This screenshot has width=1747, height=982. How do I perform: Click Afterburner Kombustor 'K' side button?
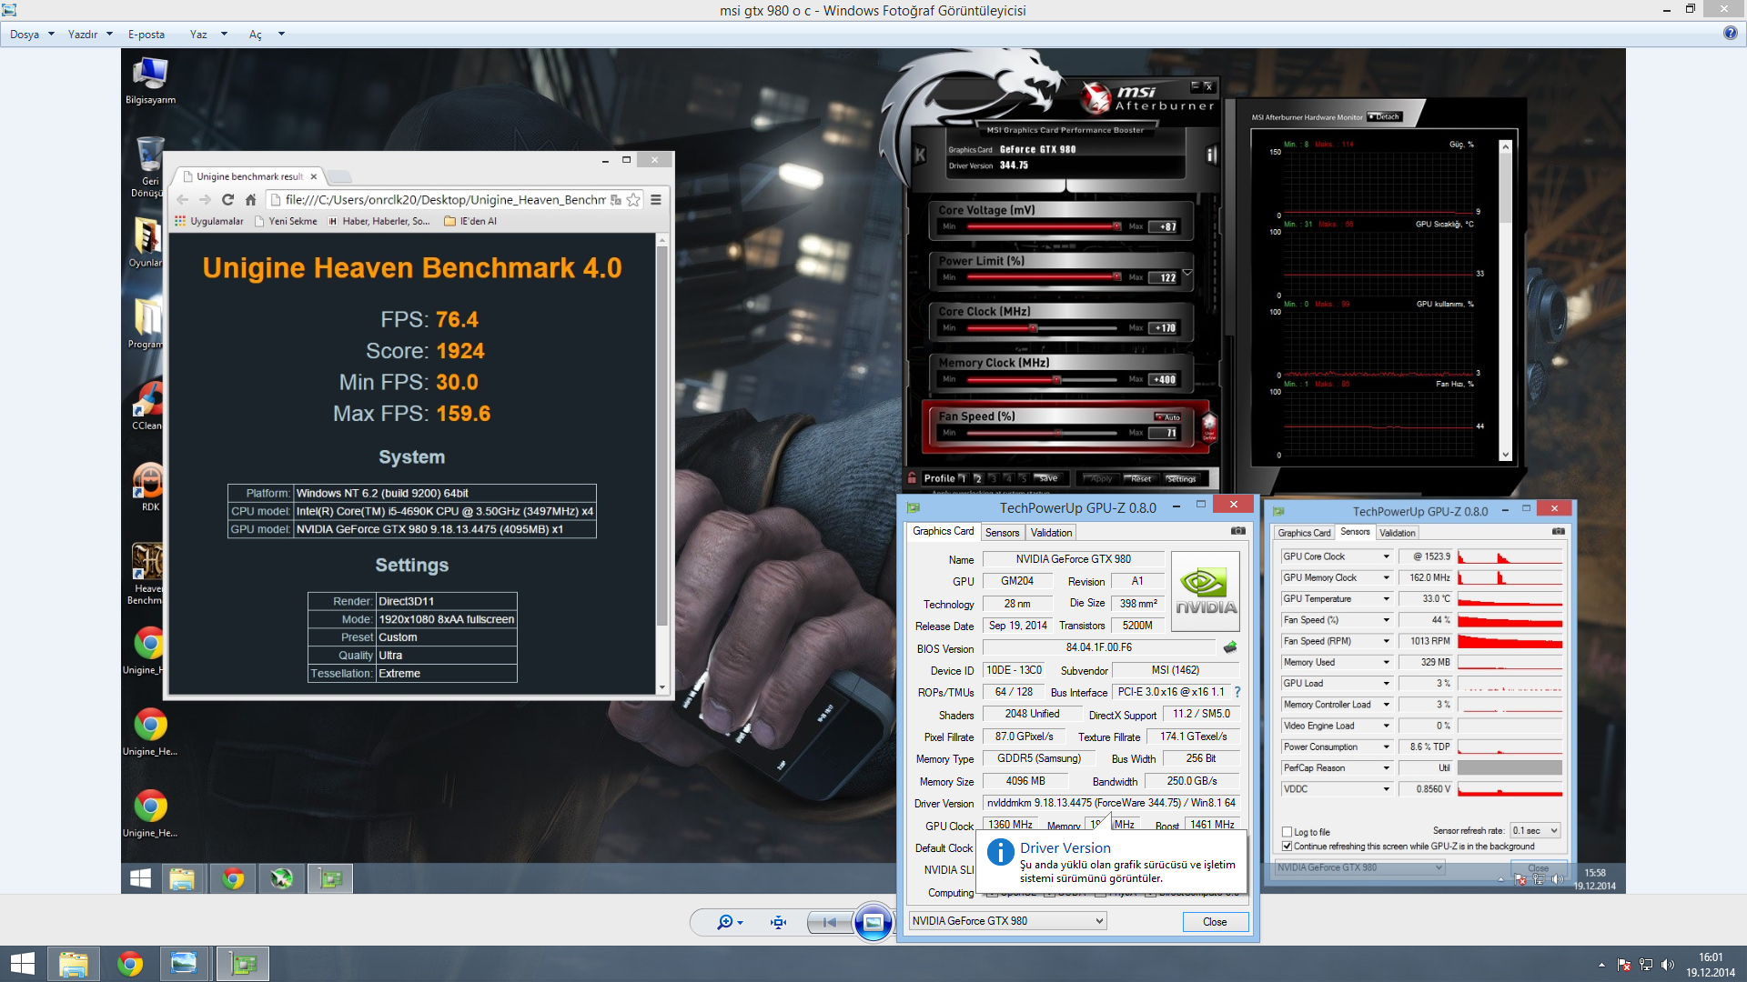[920, 155]
